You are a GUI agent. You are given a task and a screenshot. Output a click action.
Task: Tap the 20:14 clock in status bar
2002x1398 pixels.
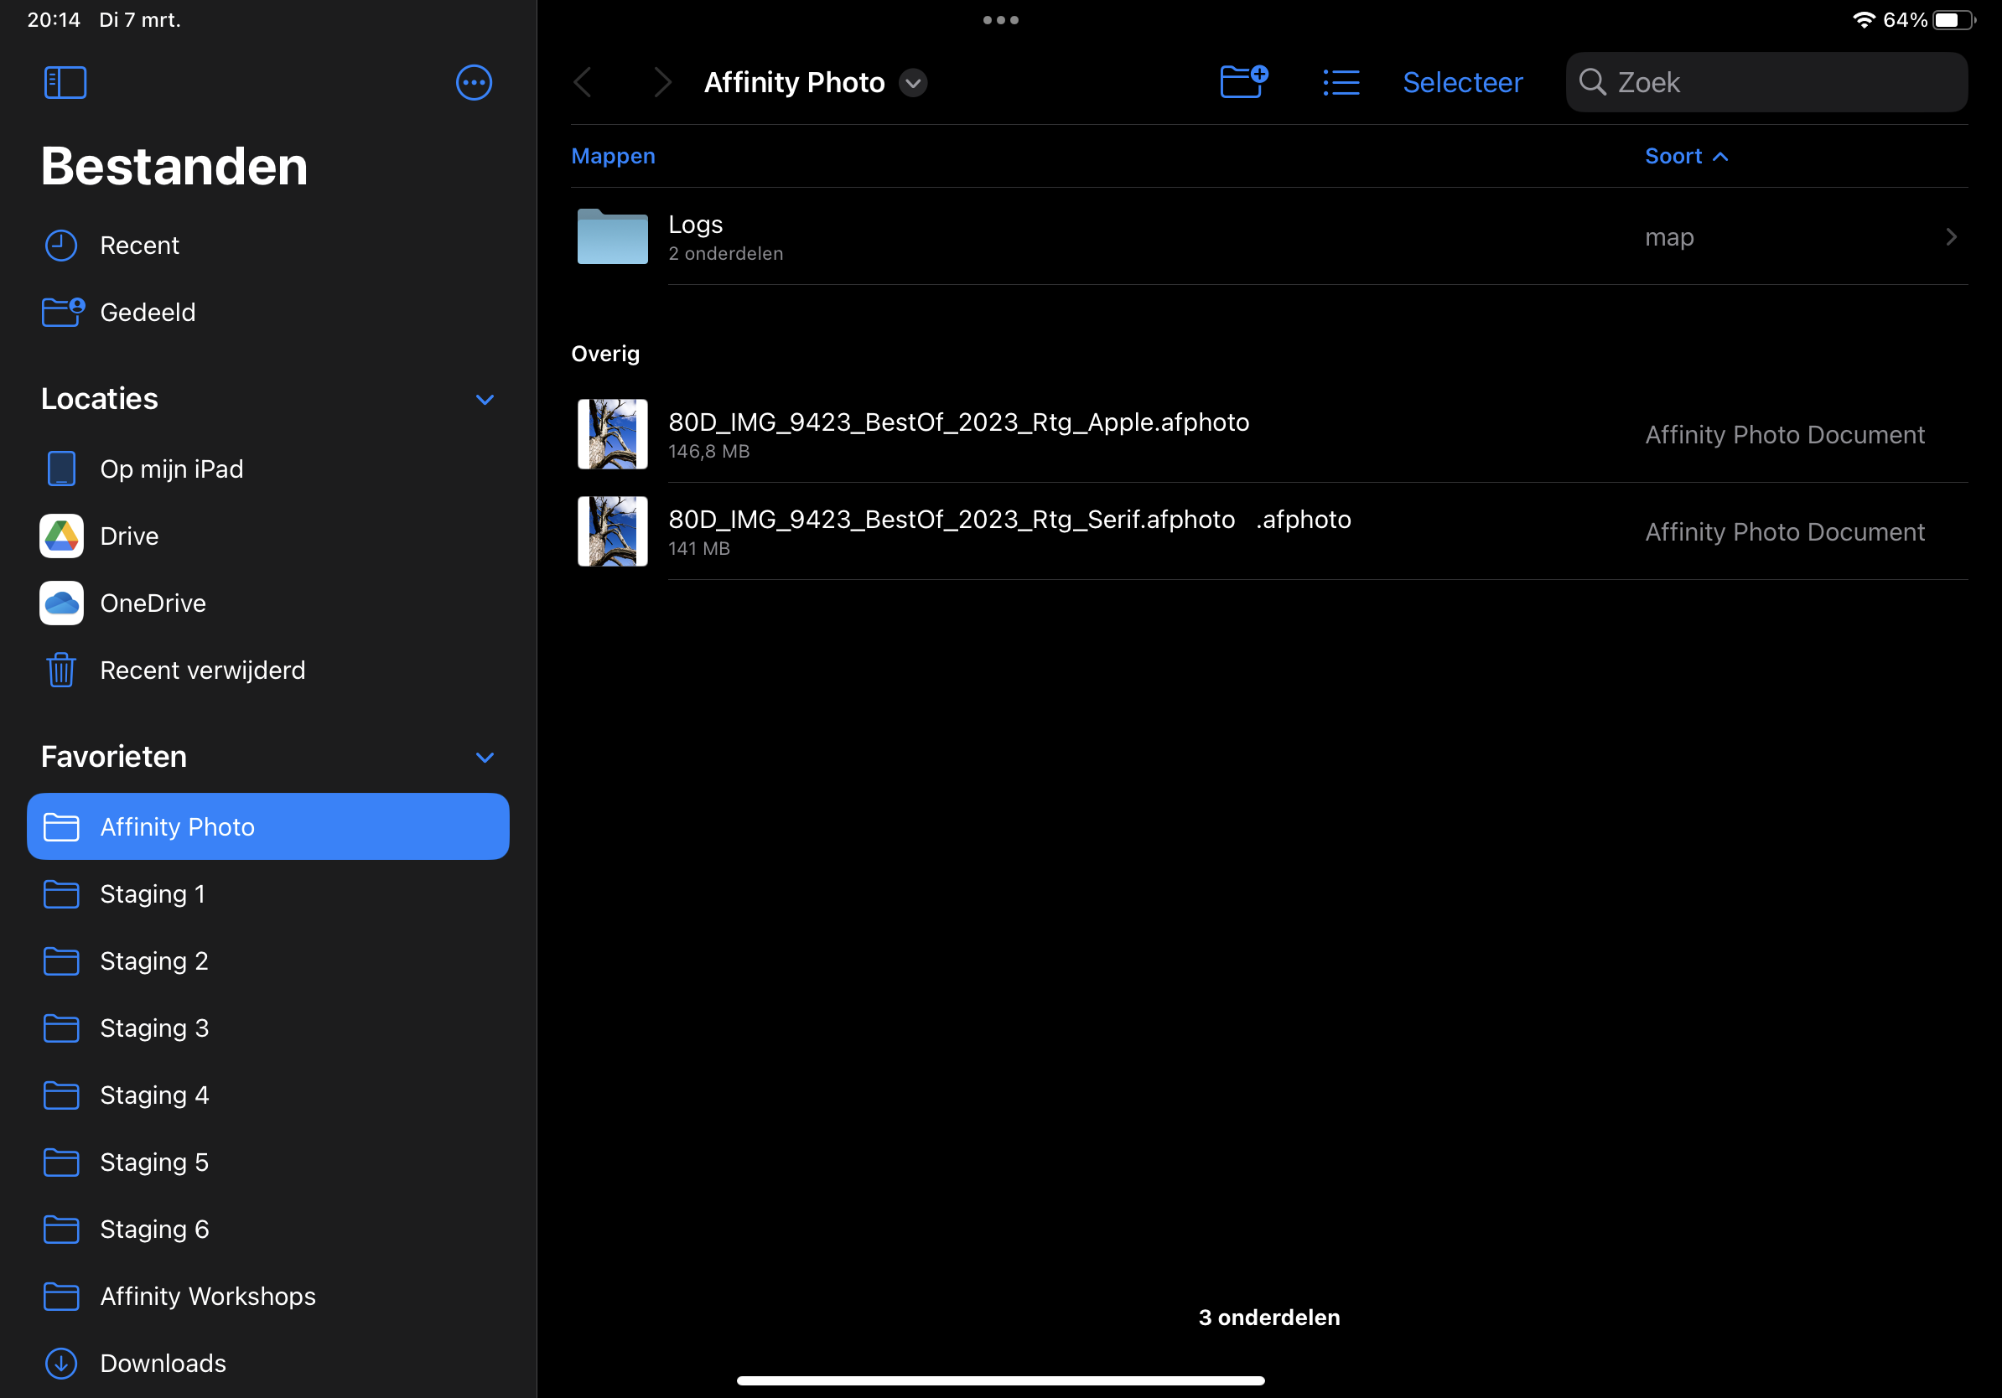pyautogui.click(x=54, y=19)
